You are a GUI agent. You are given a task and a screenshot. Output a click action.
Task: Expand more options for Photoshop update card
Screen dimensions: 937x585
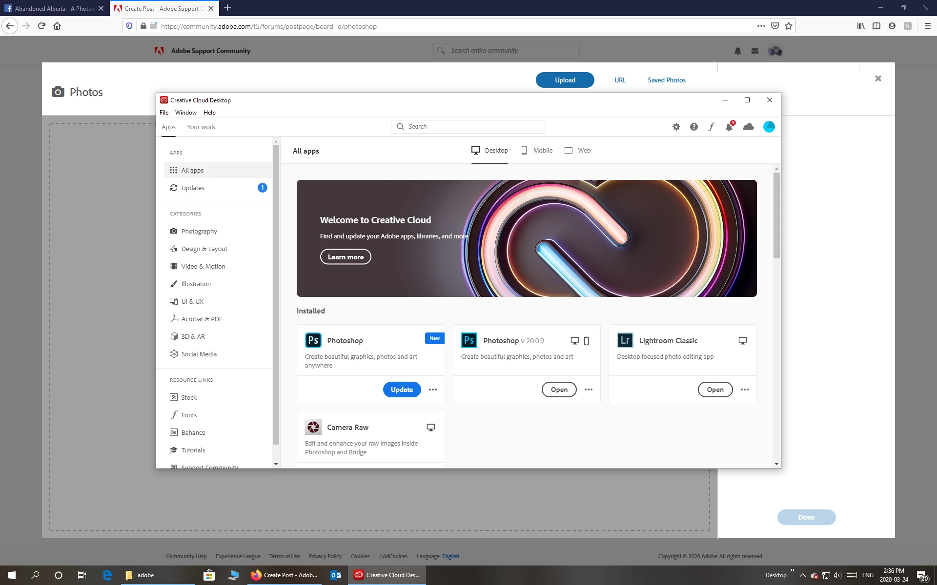(433, 390)
